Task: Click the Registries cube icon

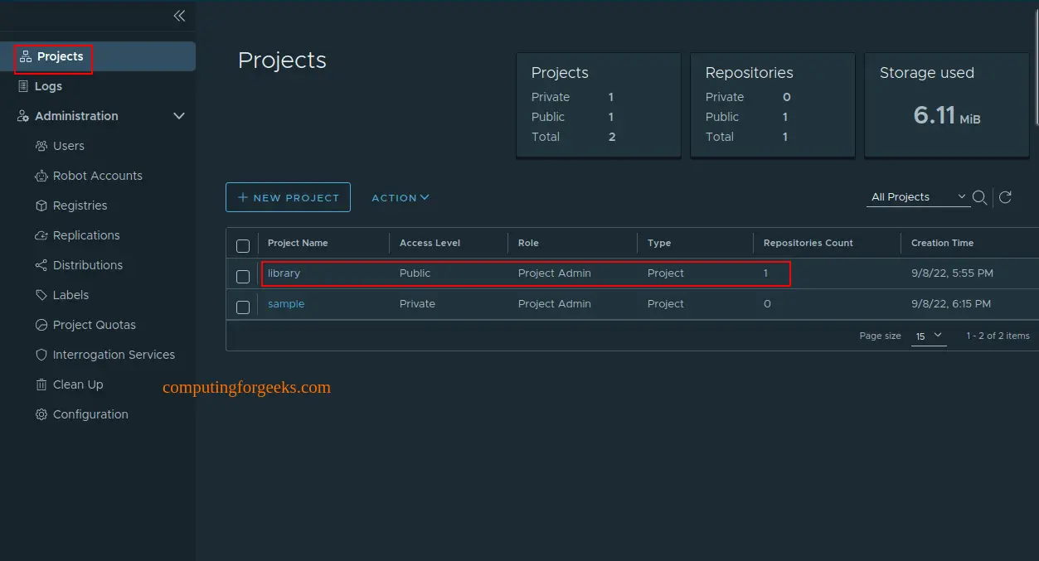Action: (x=41, y=206)
